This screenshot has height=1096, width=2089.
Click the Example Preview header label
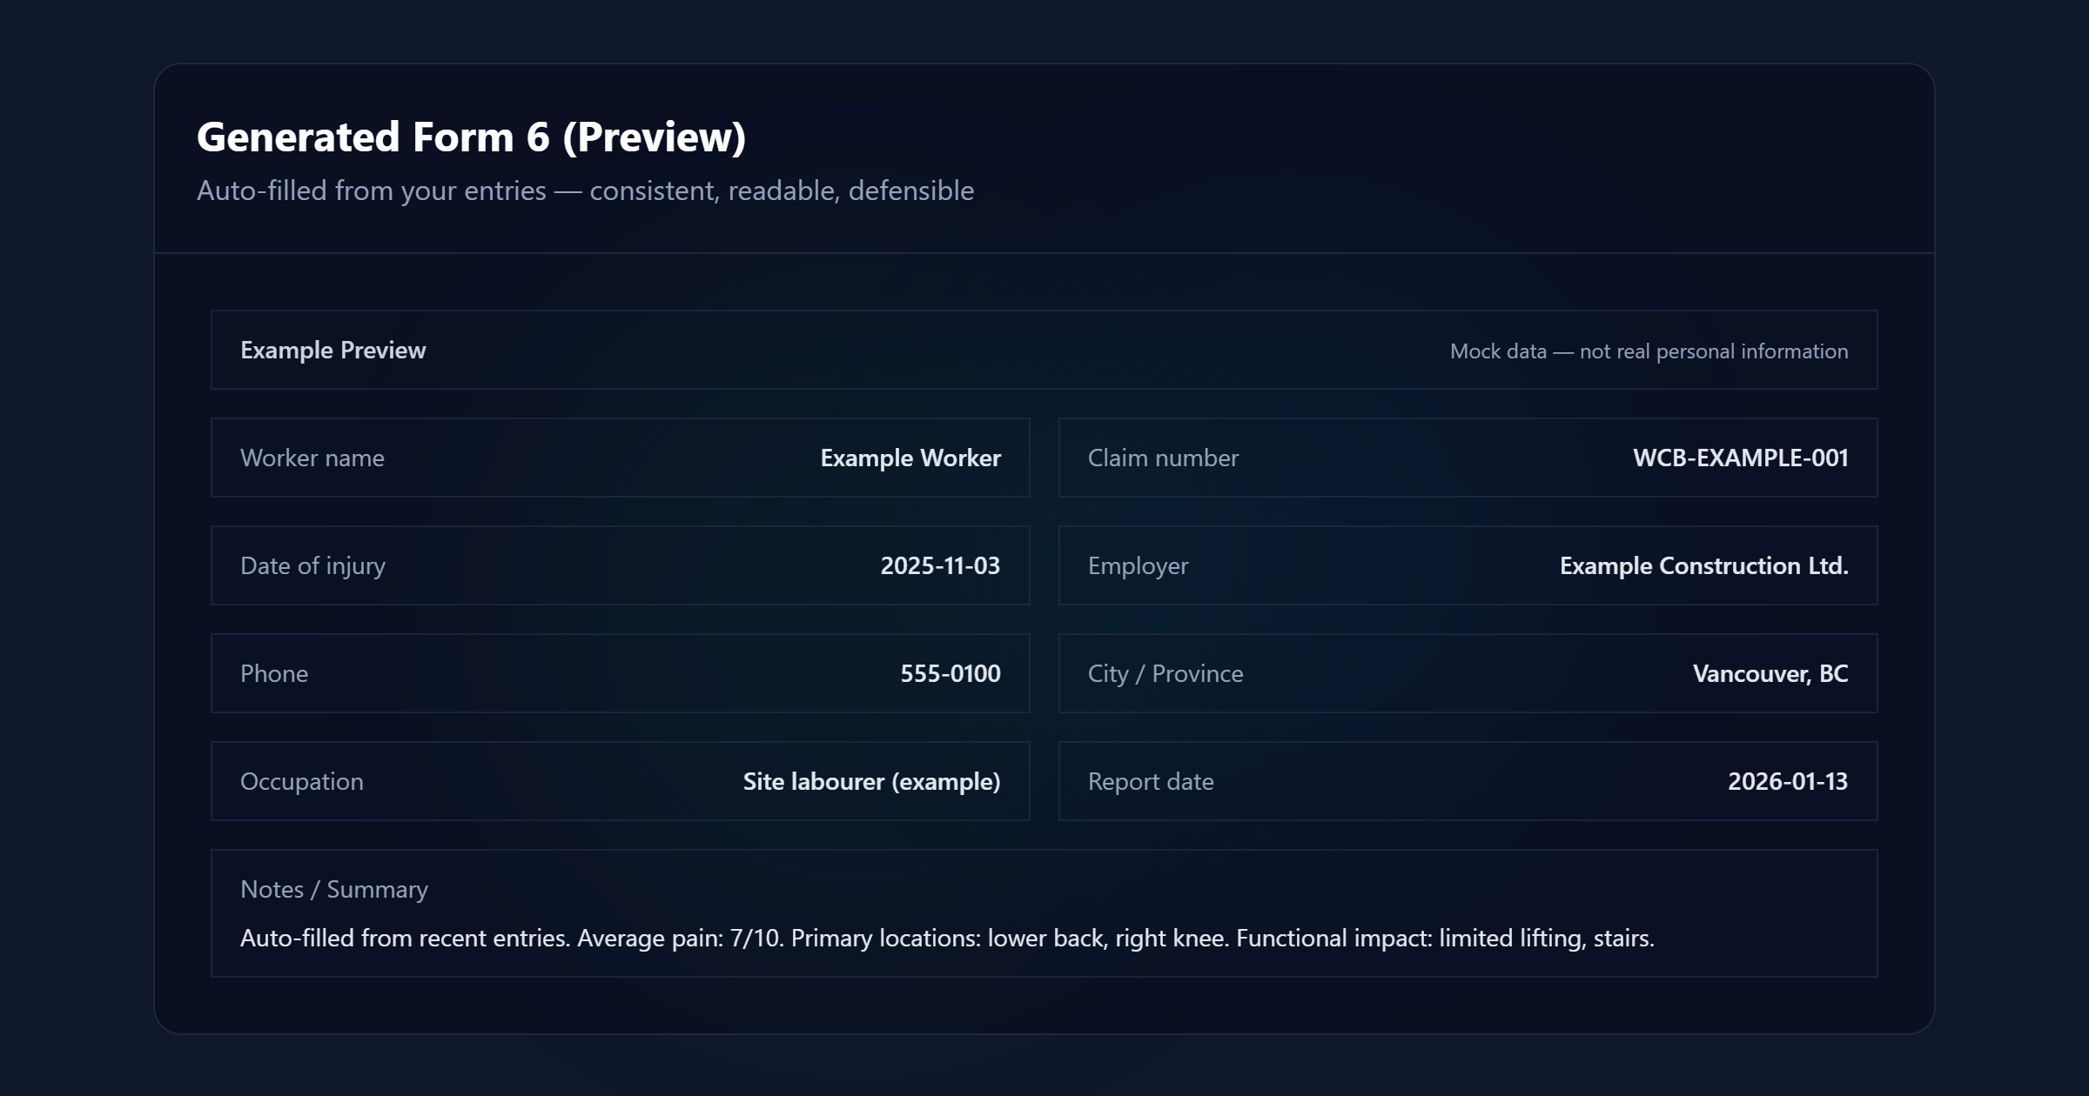tap(333, 350)
